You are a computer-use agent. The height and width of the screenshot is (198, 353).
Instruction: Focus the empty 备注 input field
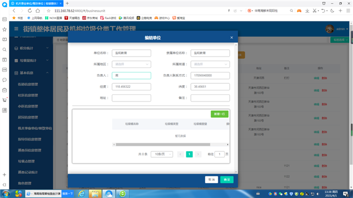coord(210,98)
